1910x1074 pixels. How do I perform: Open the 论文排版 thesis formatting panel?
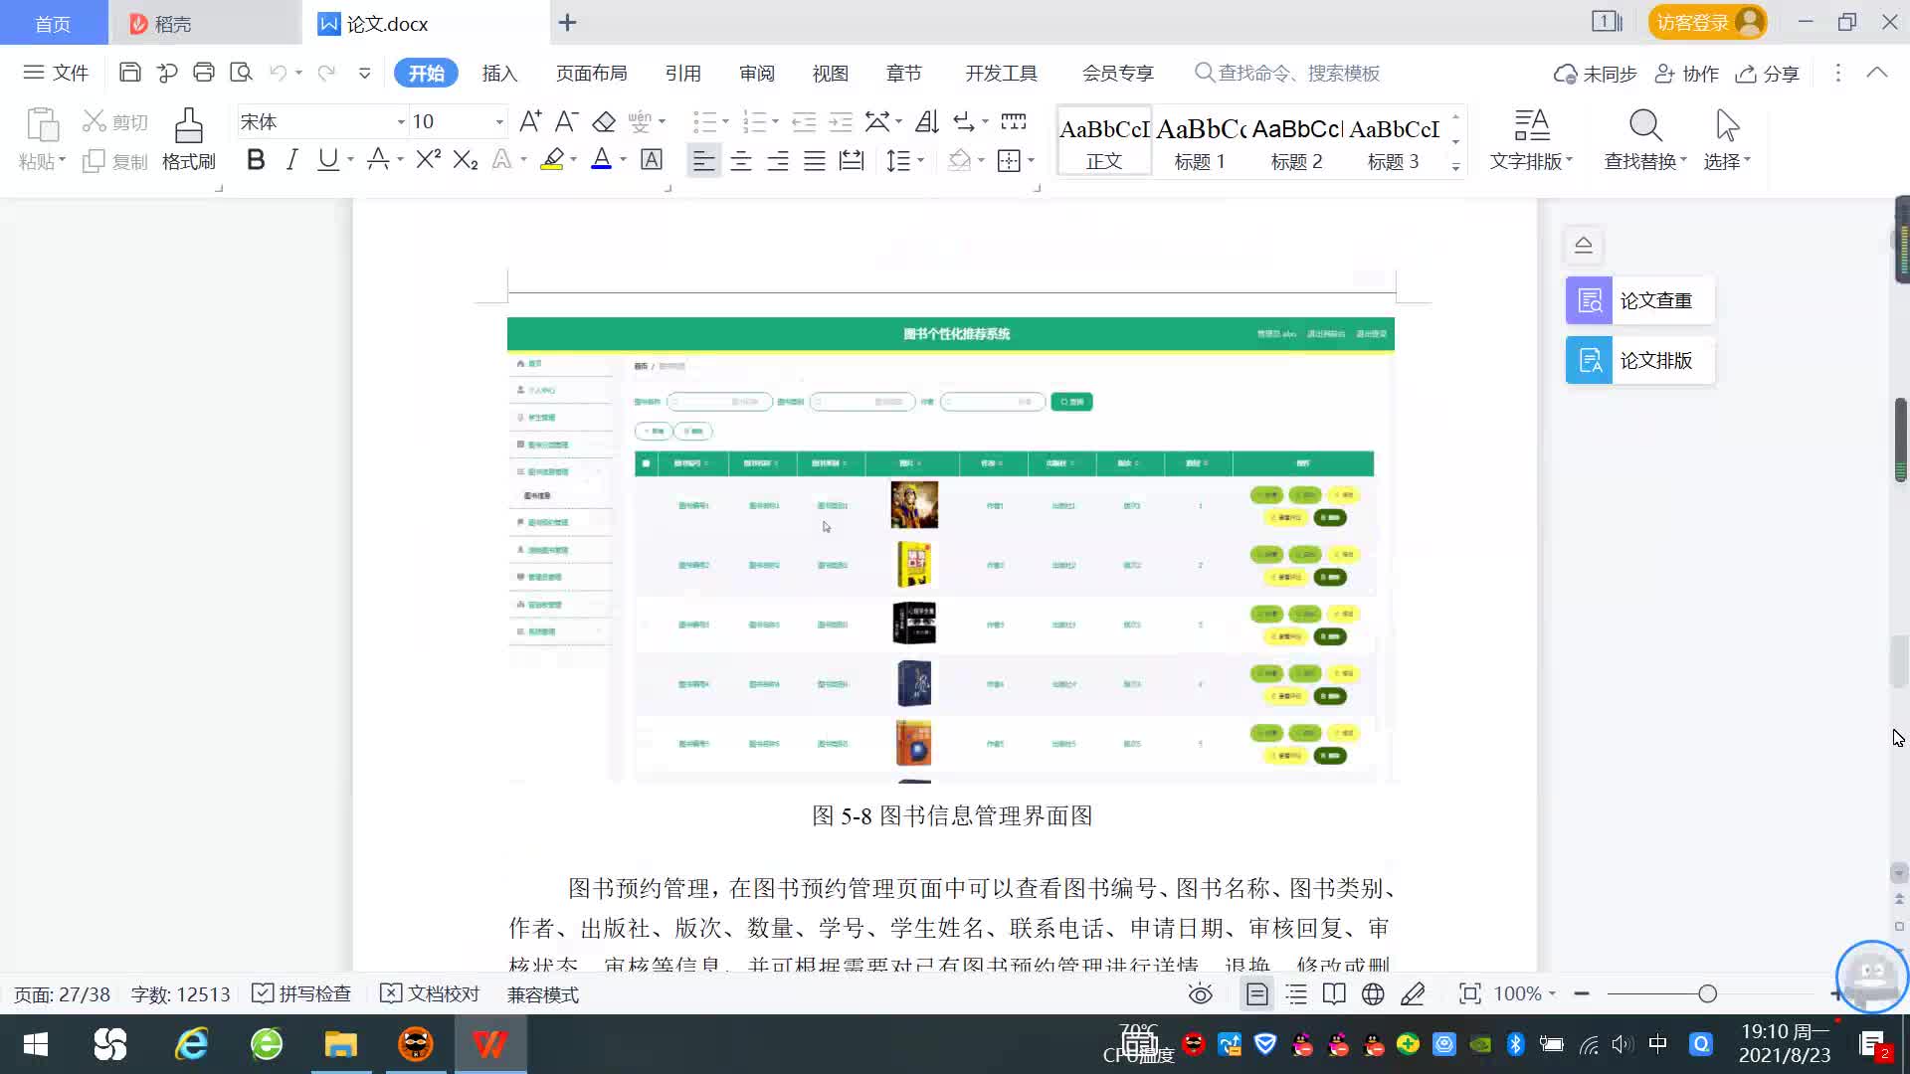[1639, 360]
